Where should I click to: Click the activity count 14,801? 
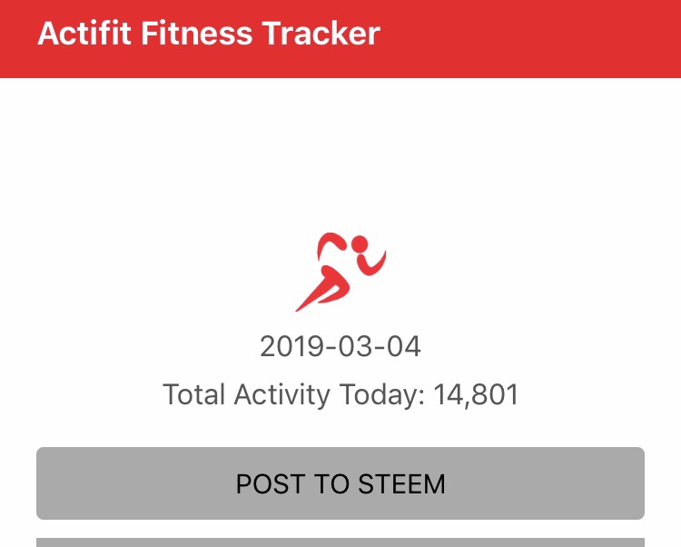tap(476, 395)
